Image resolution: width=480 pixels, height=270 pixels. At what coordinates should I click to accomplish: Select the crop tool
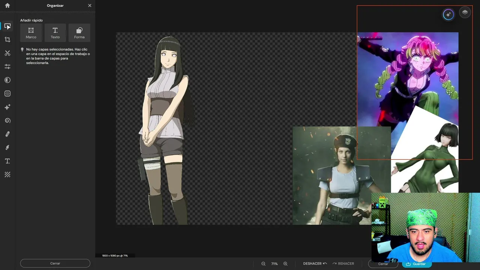7,39
